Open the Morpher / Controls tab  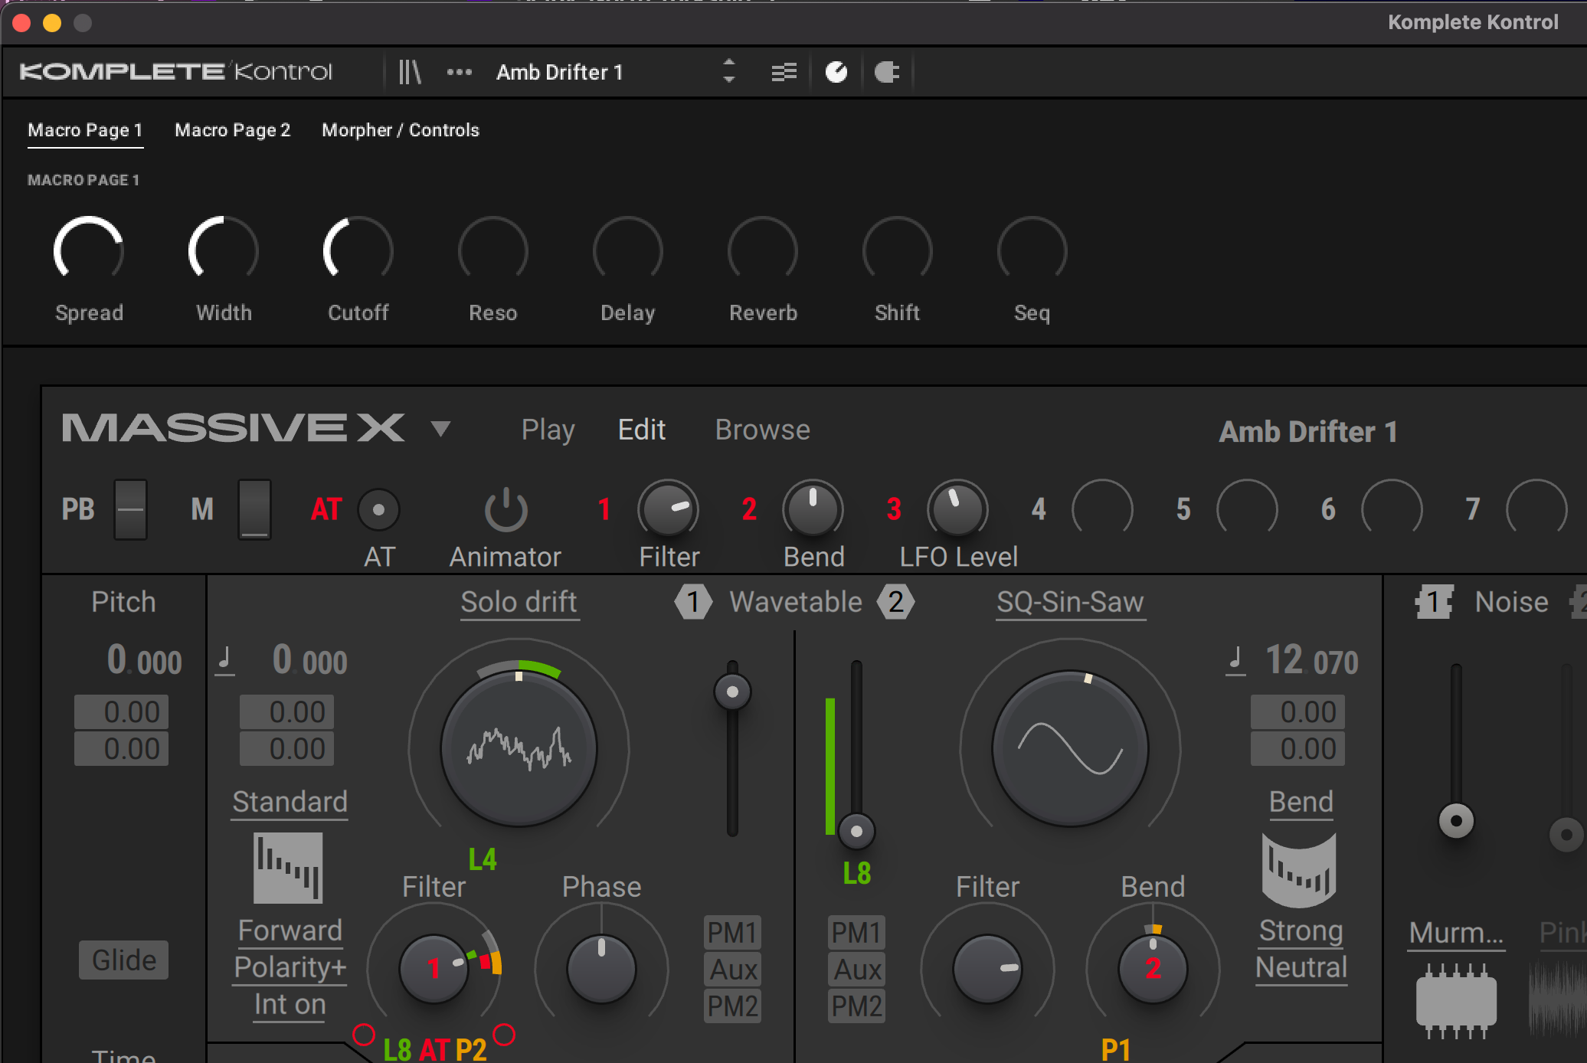coord(401,130)
